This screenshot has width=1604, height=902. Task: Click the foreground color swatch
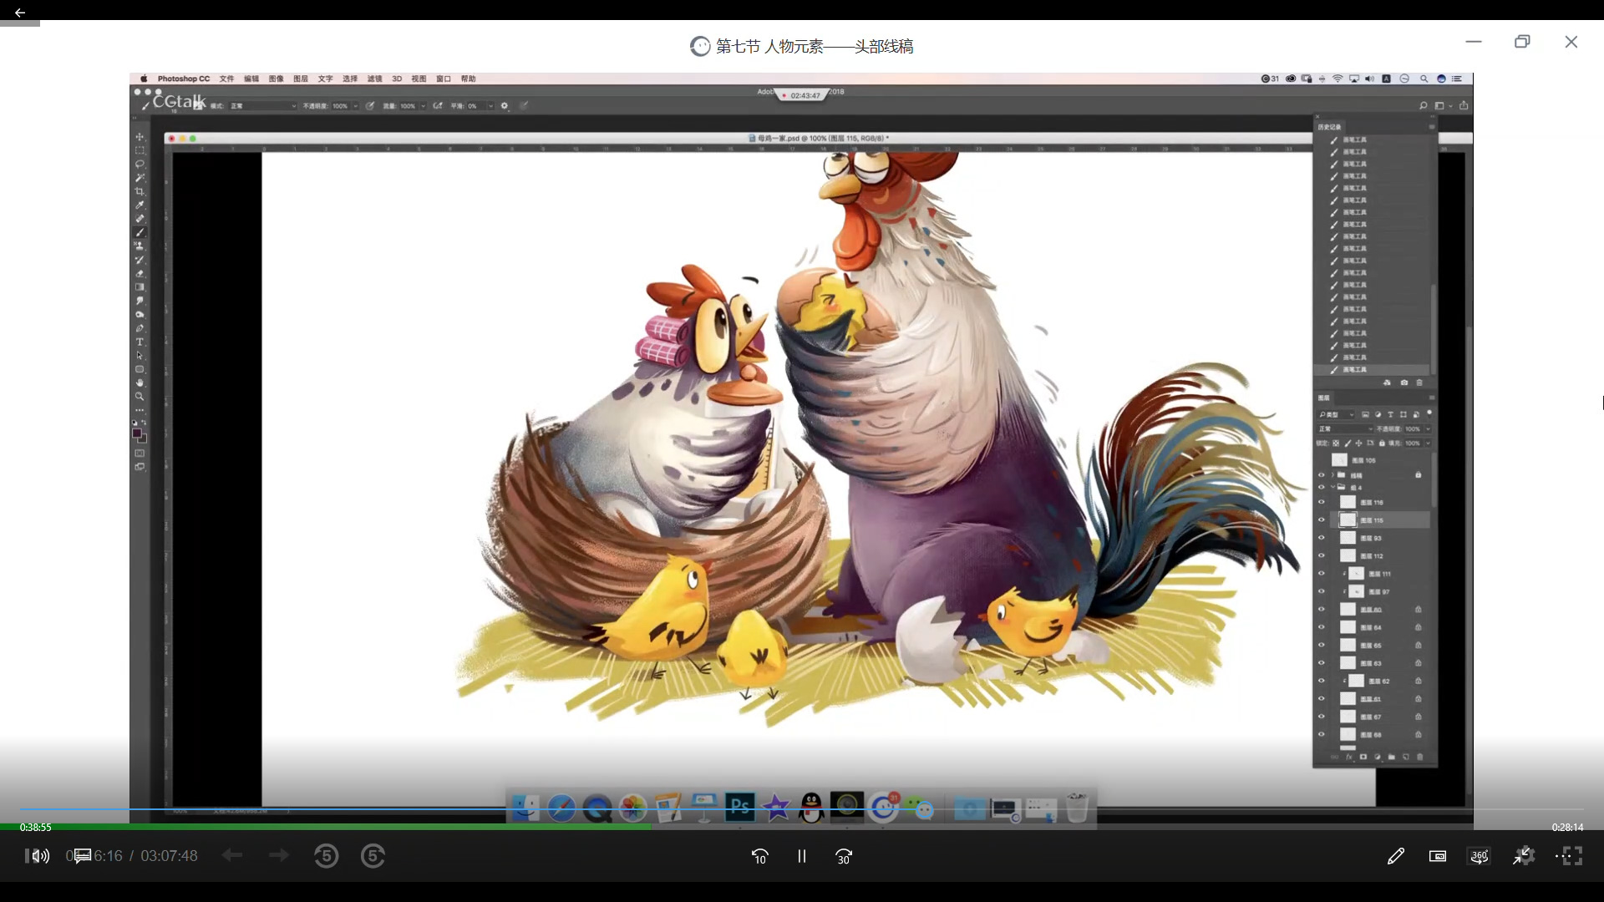click(x=137, y=433)
